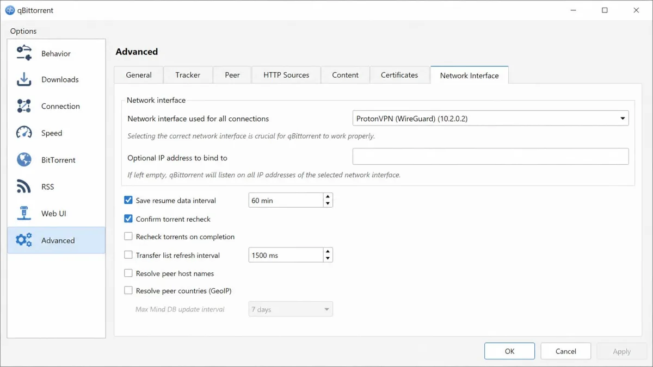Switch to the Content tab
This screenshot has height=367, width=653.
click(346, 75)
